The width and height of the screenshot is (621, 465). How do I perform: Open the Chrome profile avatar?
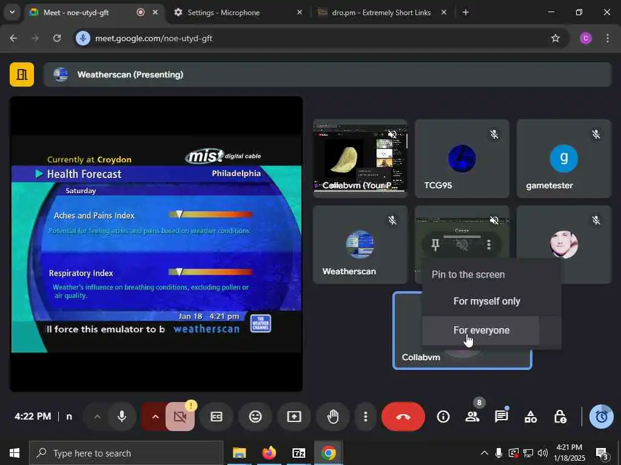586,38
